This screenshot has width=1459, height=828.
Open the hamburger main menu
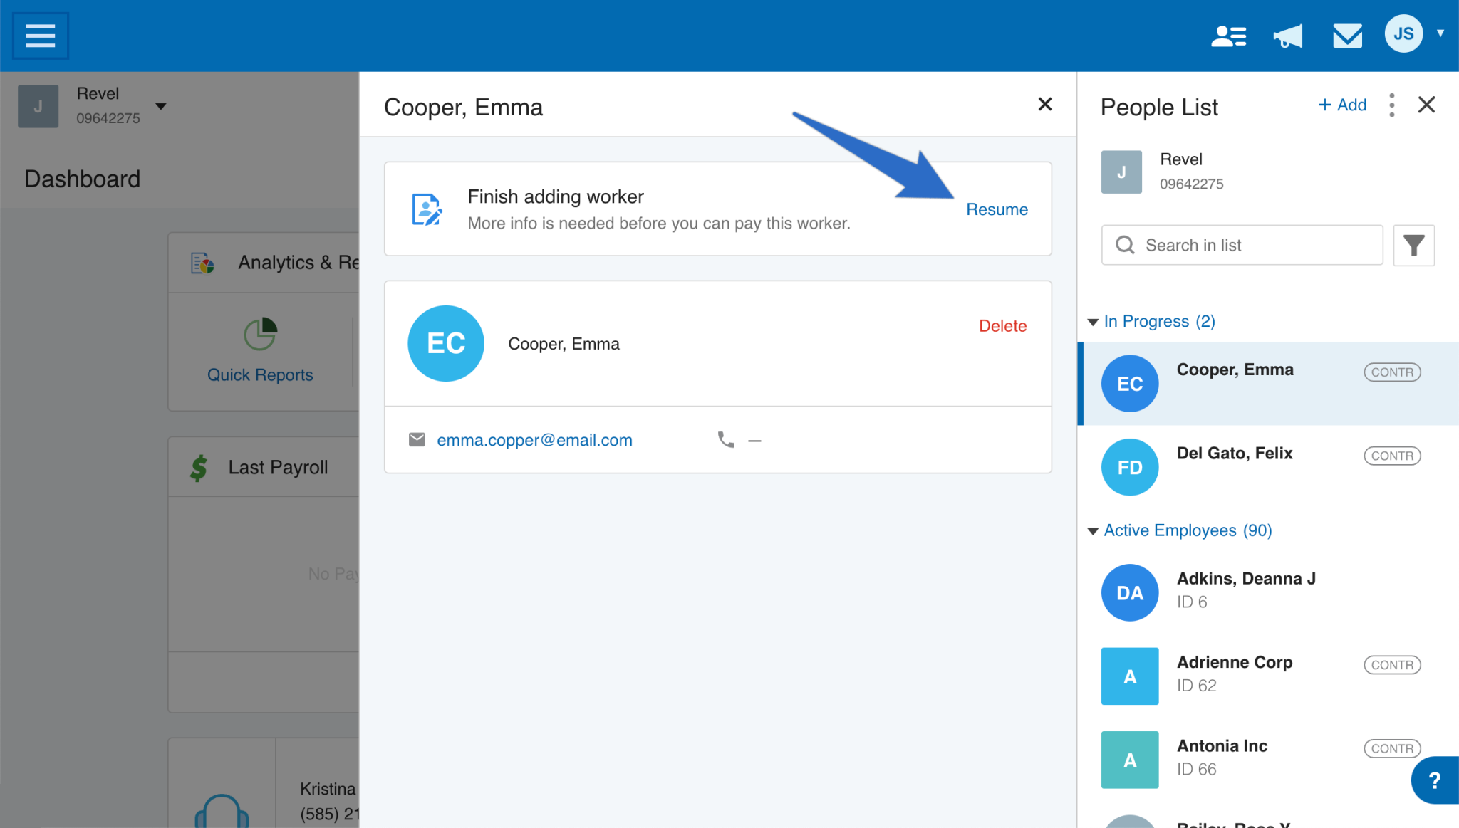pyautogui.click(x=40, y=35)
